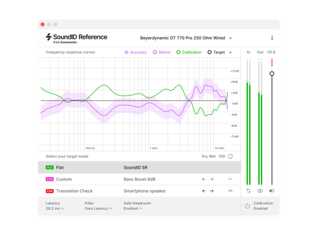The width and height of the screenshot is (318, 239).
Task: Toggle the Calibration curve visibility
Action: 189,52
